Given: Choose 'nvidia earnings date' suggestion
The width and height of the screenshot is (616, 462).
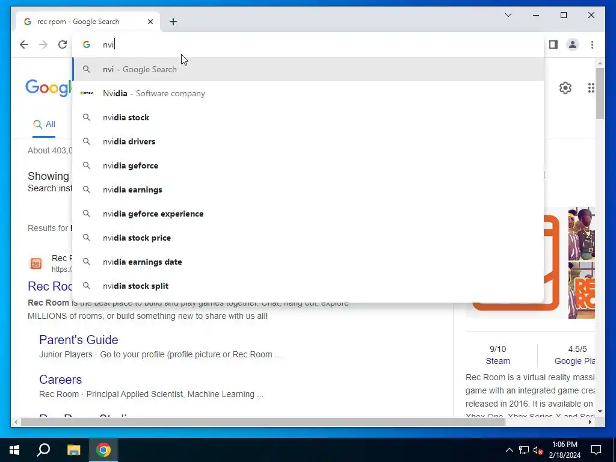Looking at the screenshot, I should tap(309, 262).
